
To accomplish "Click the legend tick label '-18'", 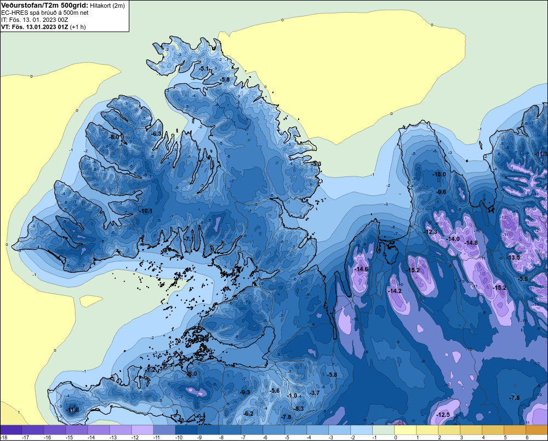I will [4, 438].
